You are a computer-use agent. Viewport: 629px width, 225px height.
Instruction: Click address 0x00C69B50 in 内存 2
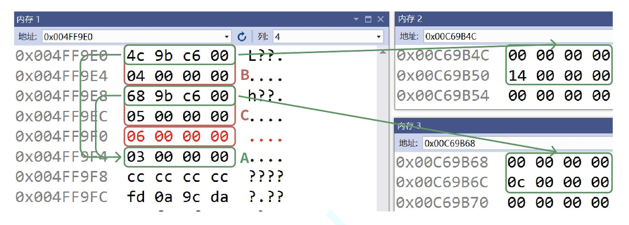click(443, 76)
